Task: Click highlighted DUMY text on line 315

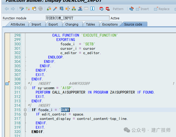Action: (65, 110)
